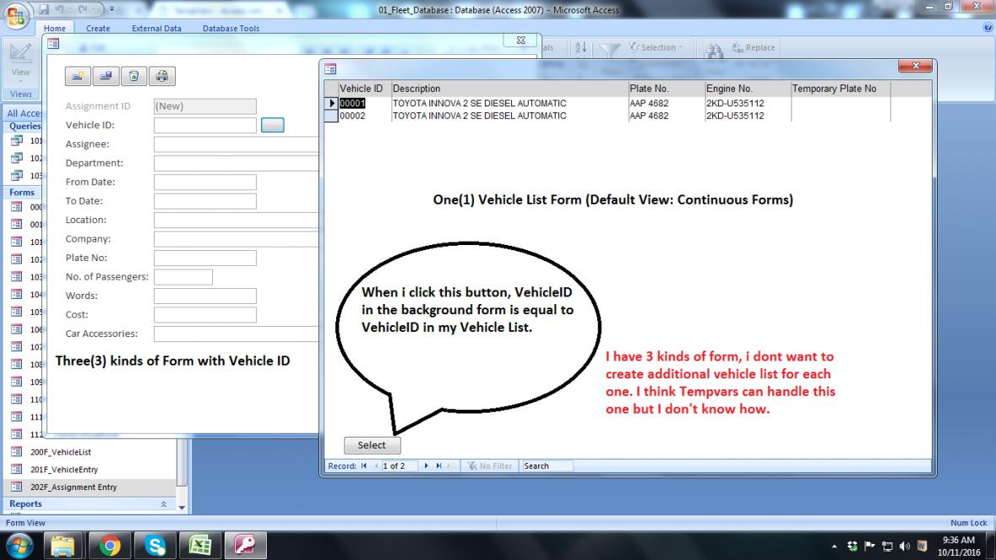This screenshot has width=996, height=560.
Task: Click the Vehicle List form's control menu icon
Action: (x=330, y=68)
